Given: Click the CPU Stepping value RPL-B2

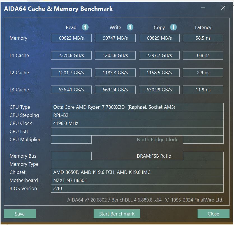Looking at the screenshot, I should click(137, 115).
